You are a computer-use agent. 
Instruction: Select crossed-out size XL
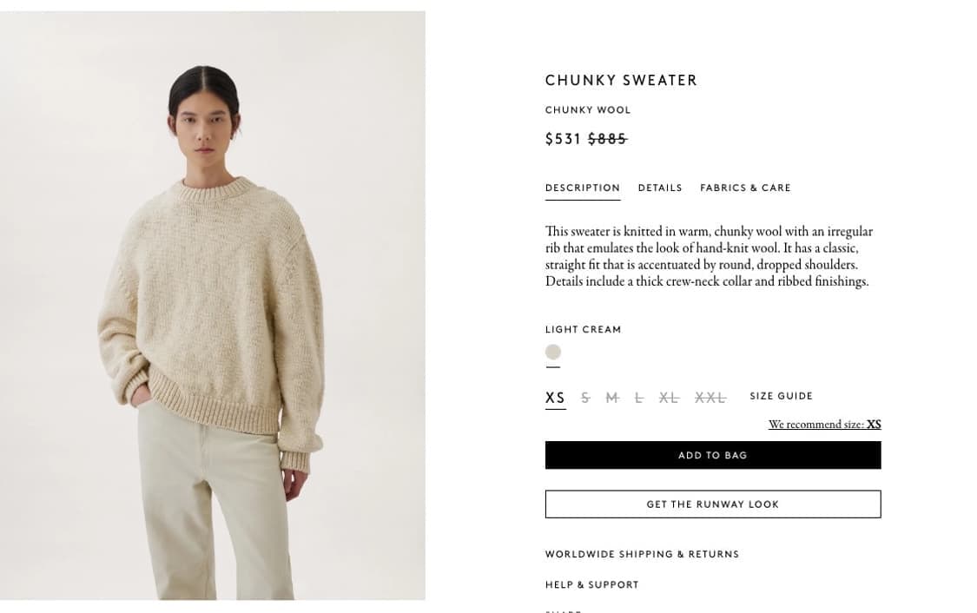669,398
